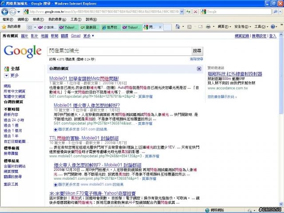The image size is (284, 213).
Task: Open the 檢視(V) menu
Action: [x=38, y=20]
